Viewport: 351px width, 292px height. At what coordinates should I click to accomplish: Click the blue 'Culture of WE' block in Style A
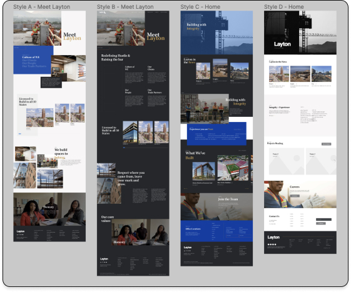point(33,60)
